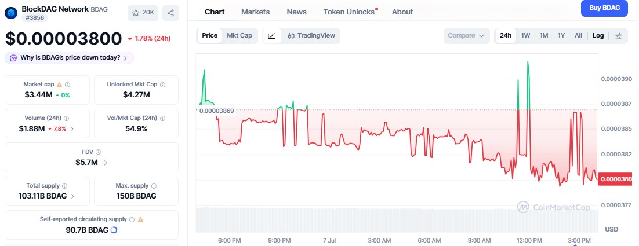The height and width of the screenshot is (246, 639).
Task: Open the info icon beside Vol/Mkt Cap (24h)
Action: pyautogui.click(x=162, y=118)
